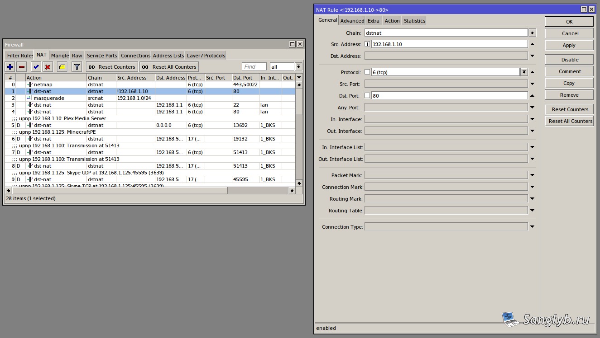The height and width of the screenshot is (338, 600).
Task: Open the 'all' filter dropdown in Firewall
Action: (298, 67)
